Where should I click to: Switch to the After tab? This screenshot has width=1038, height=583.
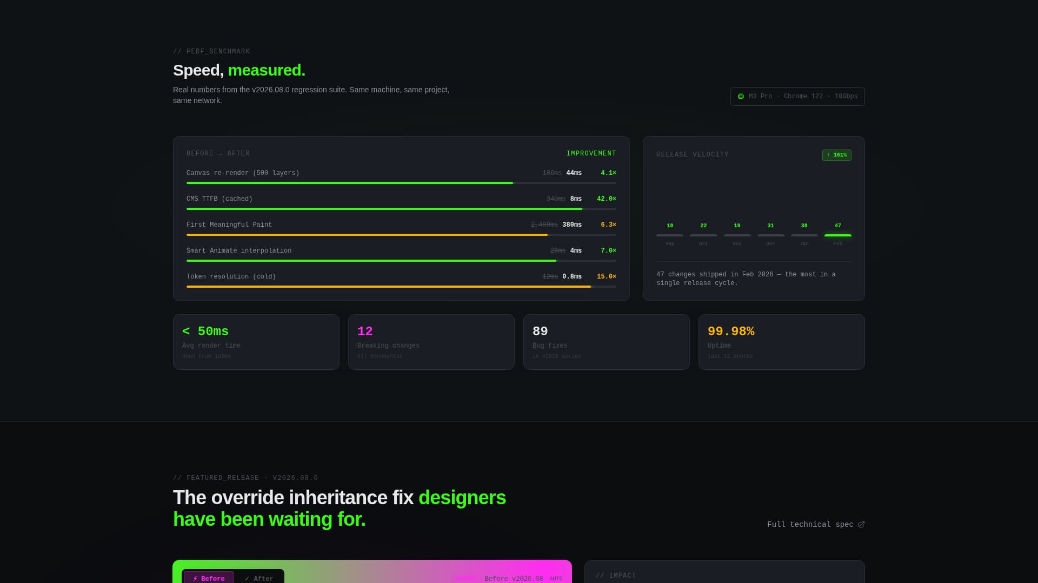click(259, 578)
